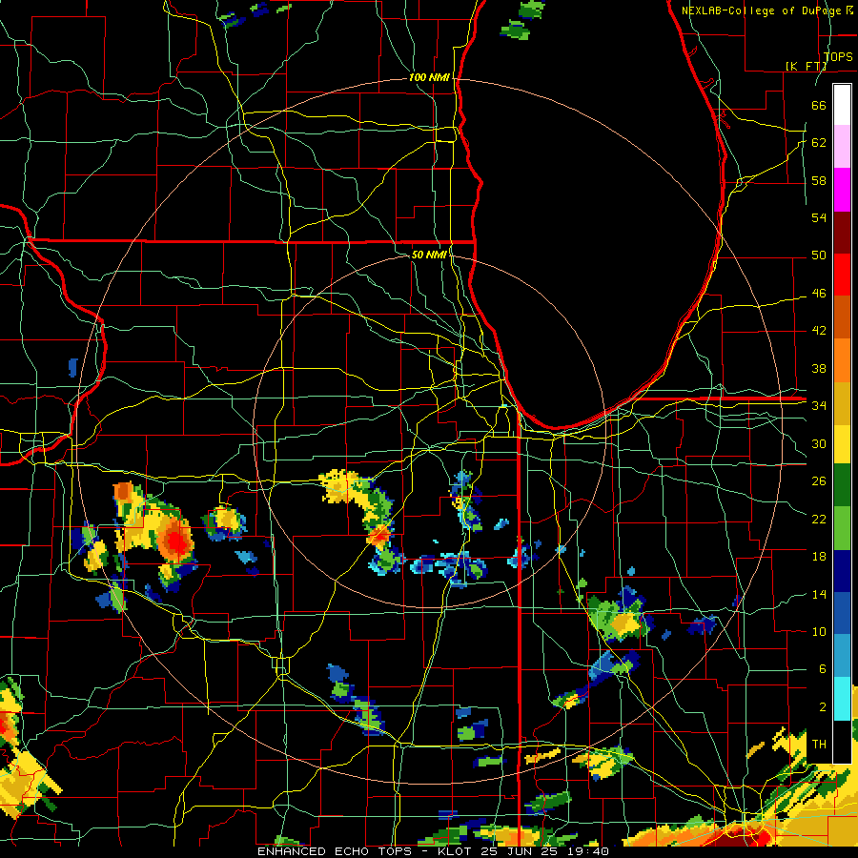The image size is (858, 858).
Task: Pick the bright red legend swatch
Action: point(842,275)
